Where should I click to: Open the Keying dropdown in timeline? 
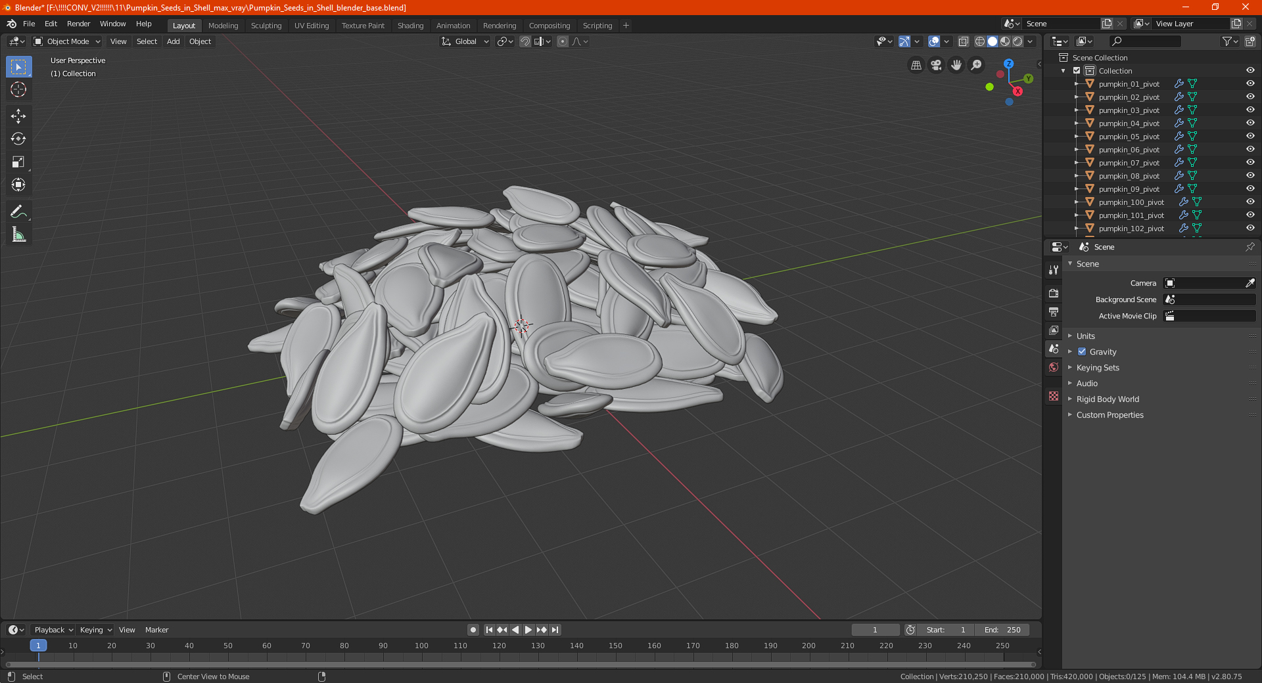(x=95, y=630)
